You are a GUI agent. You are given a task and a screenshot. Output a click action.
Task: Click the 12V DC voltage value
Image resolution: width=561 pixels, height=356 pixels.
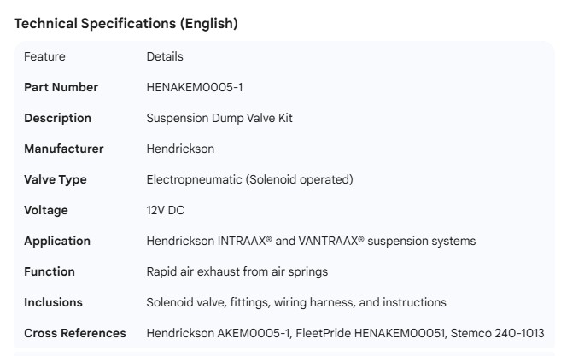[x=166, y=210]
